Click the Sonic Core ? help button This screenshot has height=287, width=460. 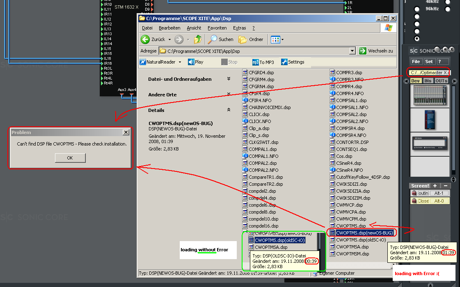[x=442, y=61]
